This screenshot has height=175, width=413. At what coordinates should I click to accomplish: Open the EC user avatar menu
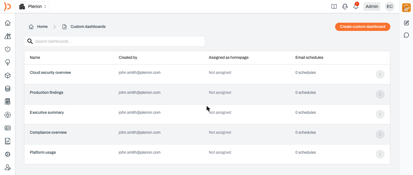point(389,7)
